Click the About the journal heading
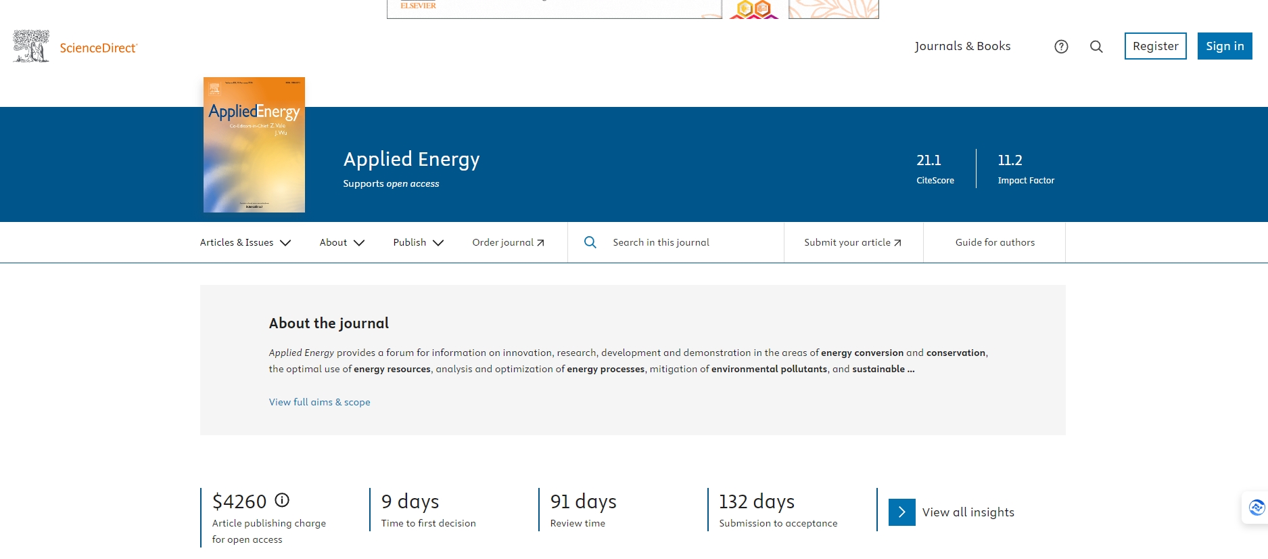 (x=329, y=323)
